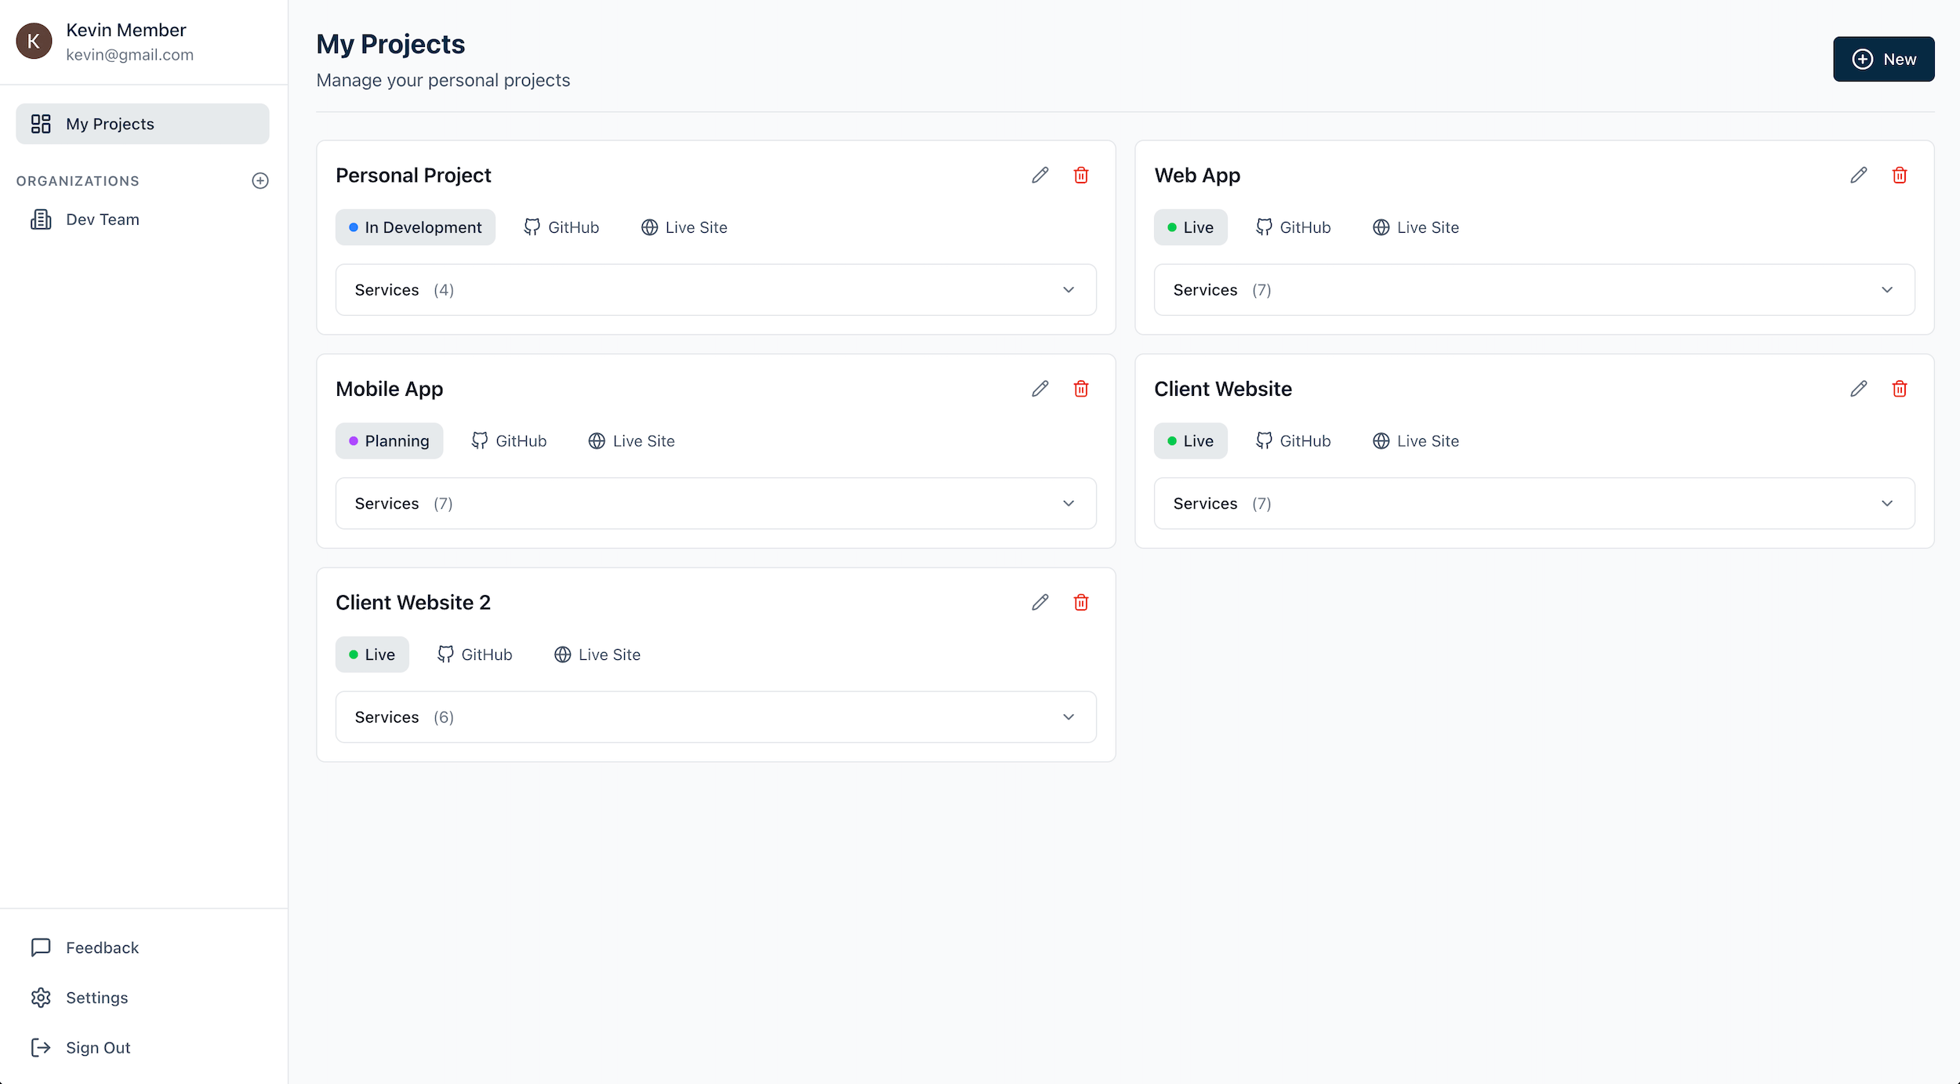The width and height of the screenshot is (1960, 1084).
Task: Expand Services (4) on Personal Project
Action: pos(716,290)
